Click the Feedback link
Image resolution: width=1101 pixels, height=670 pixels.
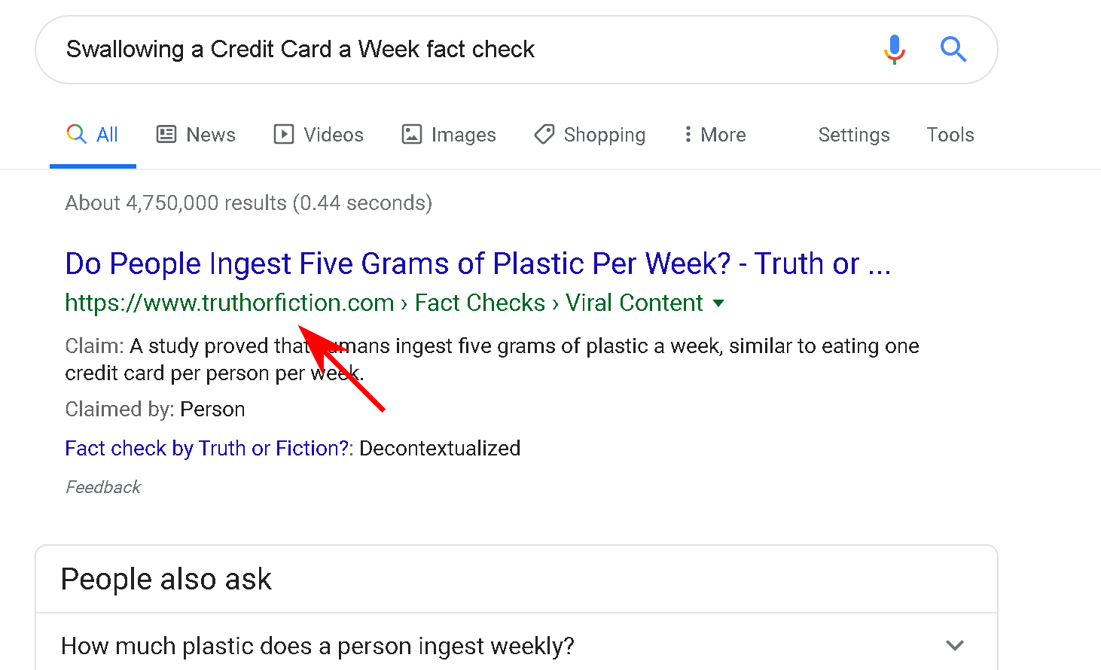pyautogui.click(x=103, y=488)
